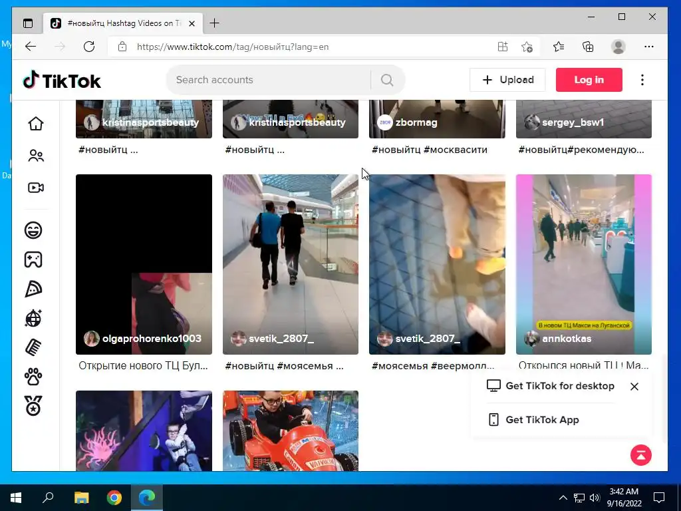Viewport: 681px width, 511px height.
Task: Click the TikTok logo
Action: 62,81
